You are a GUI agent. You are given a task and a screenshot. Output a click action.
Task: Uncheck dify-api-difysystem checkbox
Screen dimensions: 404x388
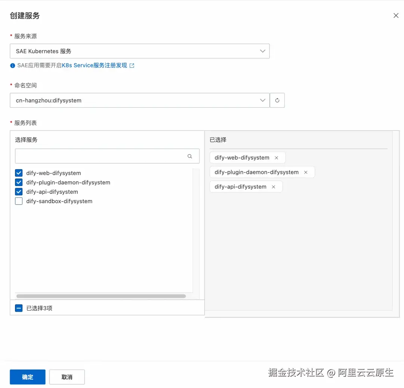[x=19, y=192]
